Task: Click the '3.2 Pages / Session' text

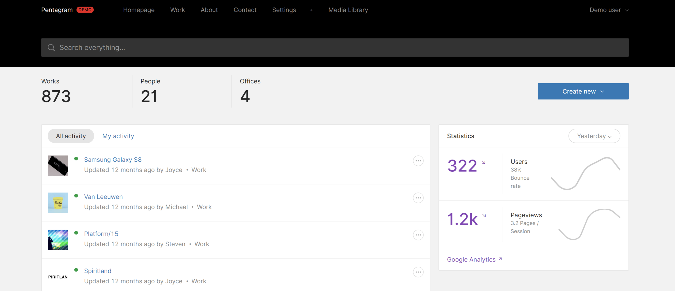Action: click(525, 227)
